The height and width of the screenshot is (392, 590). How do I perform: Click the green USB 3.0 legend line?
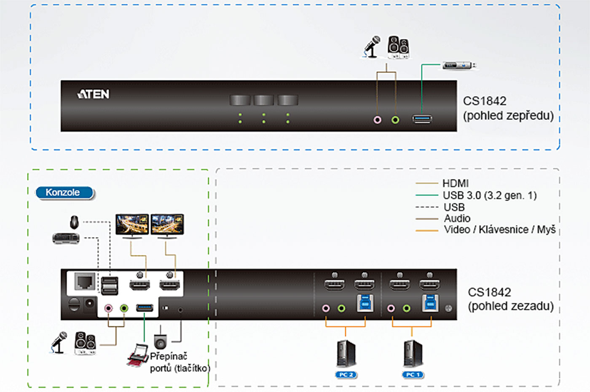(426, 195)
